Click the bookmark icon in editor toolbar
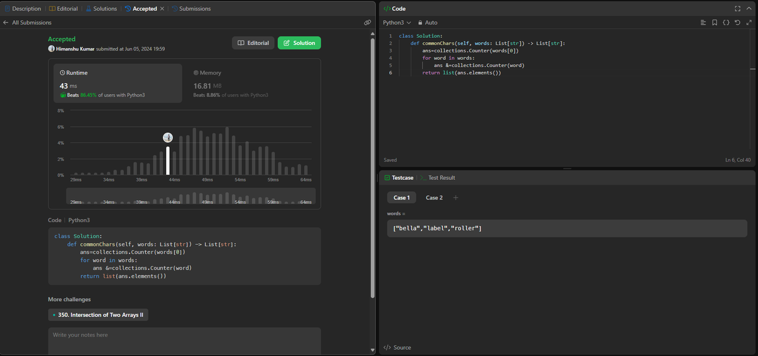 [714, 22]
